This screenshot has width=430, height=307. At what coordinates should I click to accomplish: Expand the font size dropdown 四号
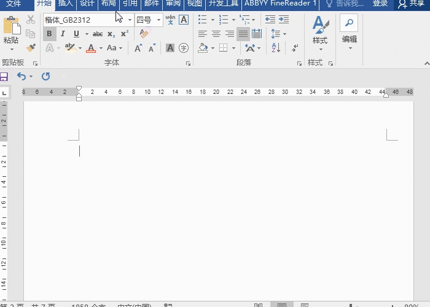click(159, 20)
